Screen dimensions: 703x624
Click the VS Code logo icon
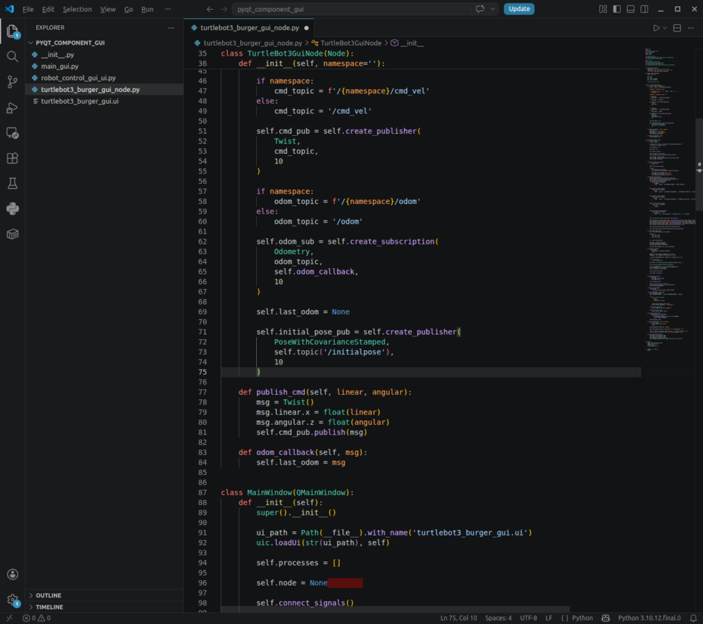coord(10,9)
